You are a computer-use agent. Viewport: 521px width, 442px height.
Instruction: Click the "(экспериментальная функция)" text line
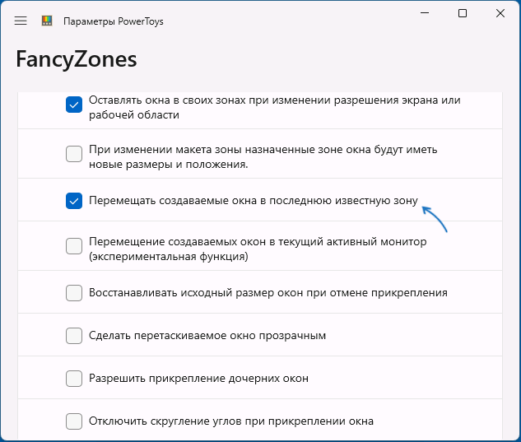(169, 257)
